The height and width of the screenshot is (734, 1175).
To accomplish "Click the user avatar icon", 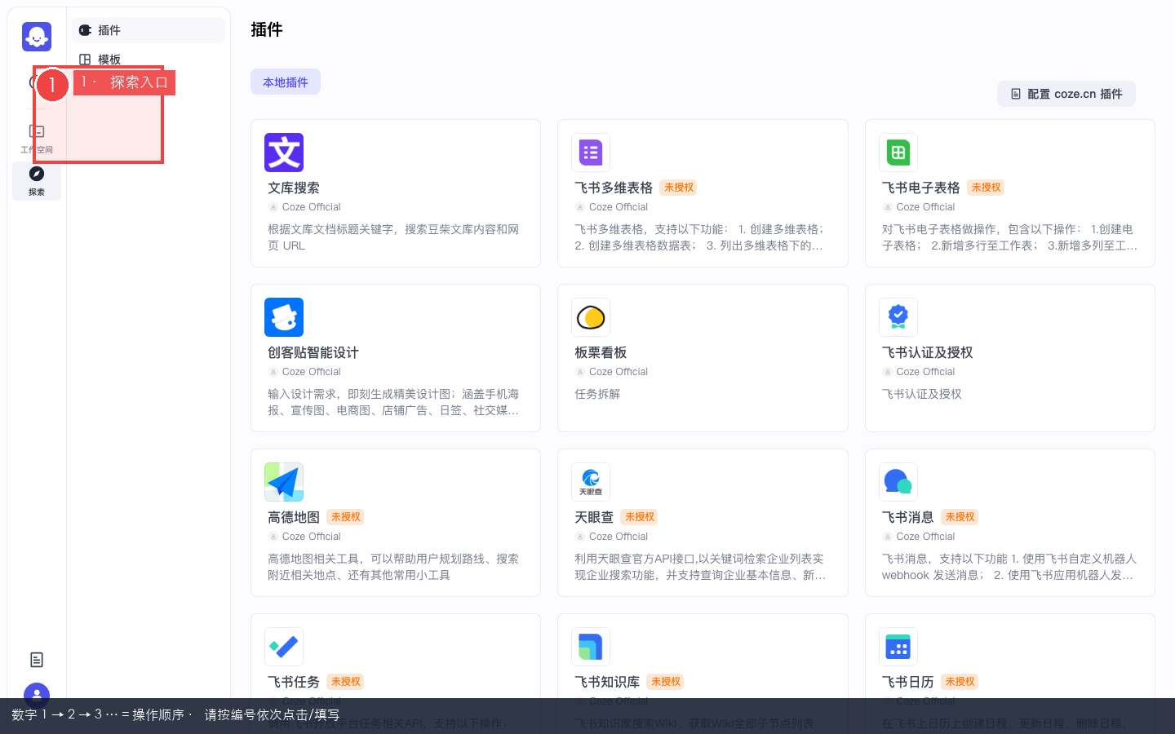I will pyautogui.click(x=37, y=696).
